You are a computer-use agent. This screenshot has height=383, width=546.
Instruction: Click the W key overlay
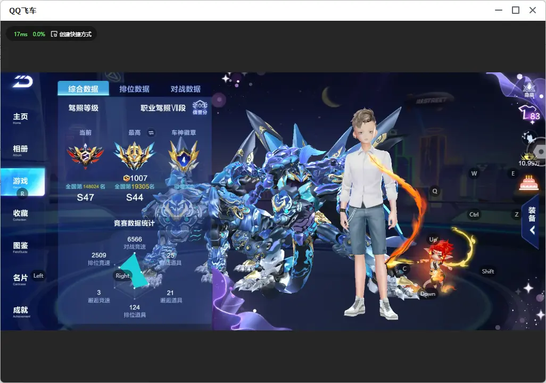point(474,173)
